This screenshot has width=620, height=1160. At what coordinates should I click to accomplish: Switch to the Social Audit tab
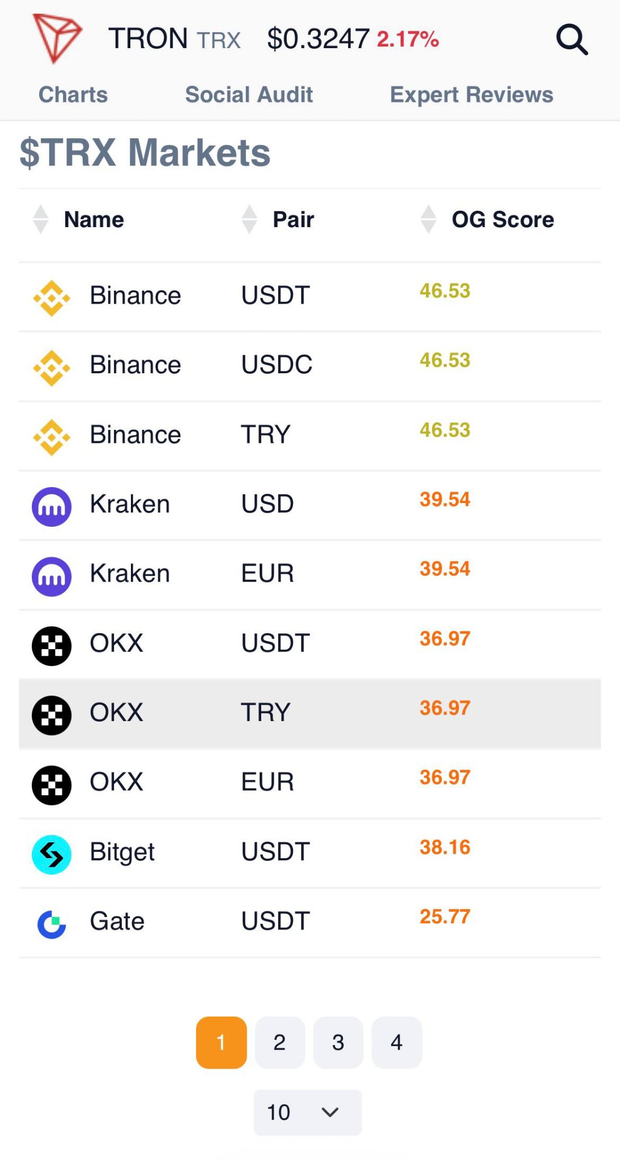[x=249, y=95]
